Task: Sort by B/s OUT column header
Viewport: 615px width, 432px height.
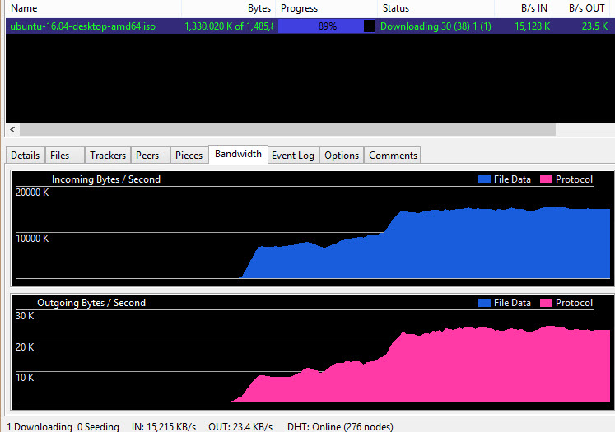Action: tap(581, 8)
